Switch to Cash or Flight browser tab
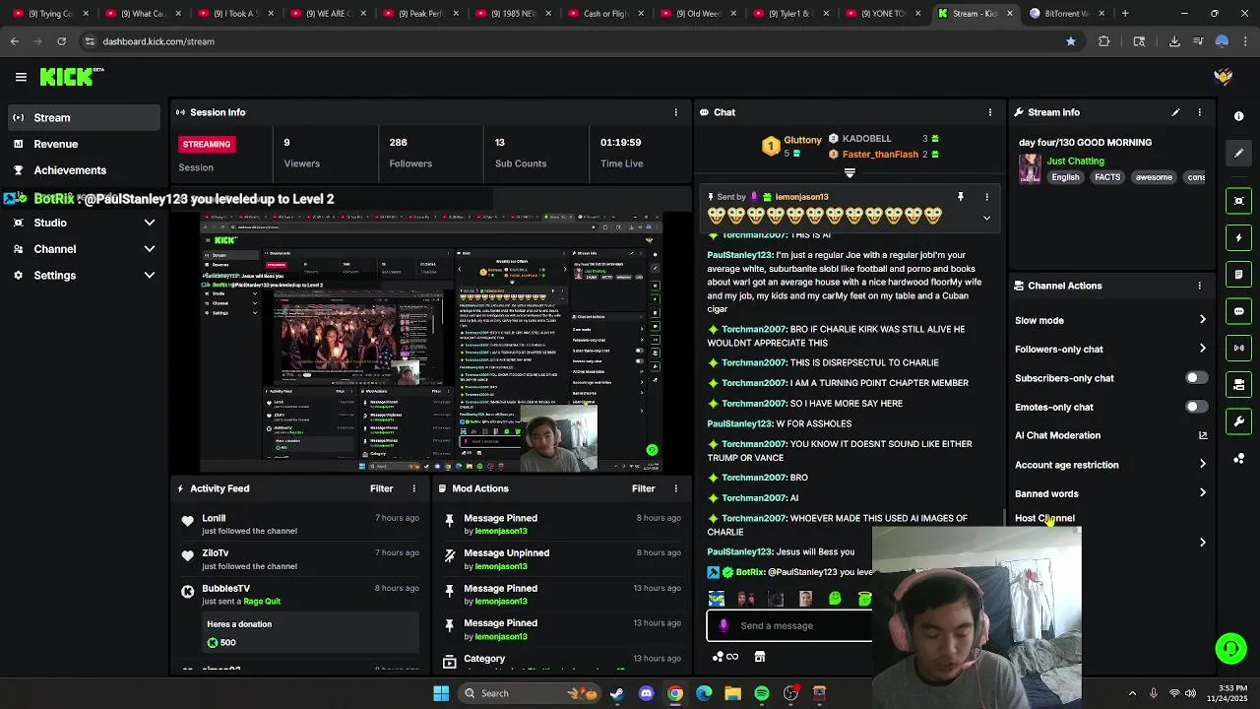The width and height of the screenshot is (1260, 709). click(604, 14)
